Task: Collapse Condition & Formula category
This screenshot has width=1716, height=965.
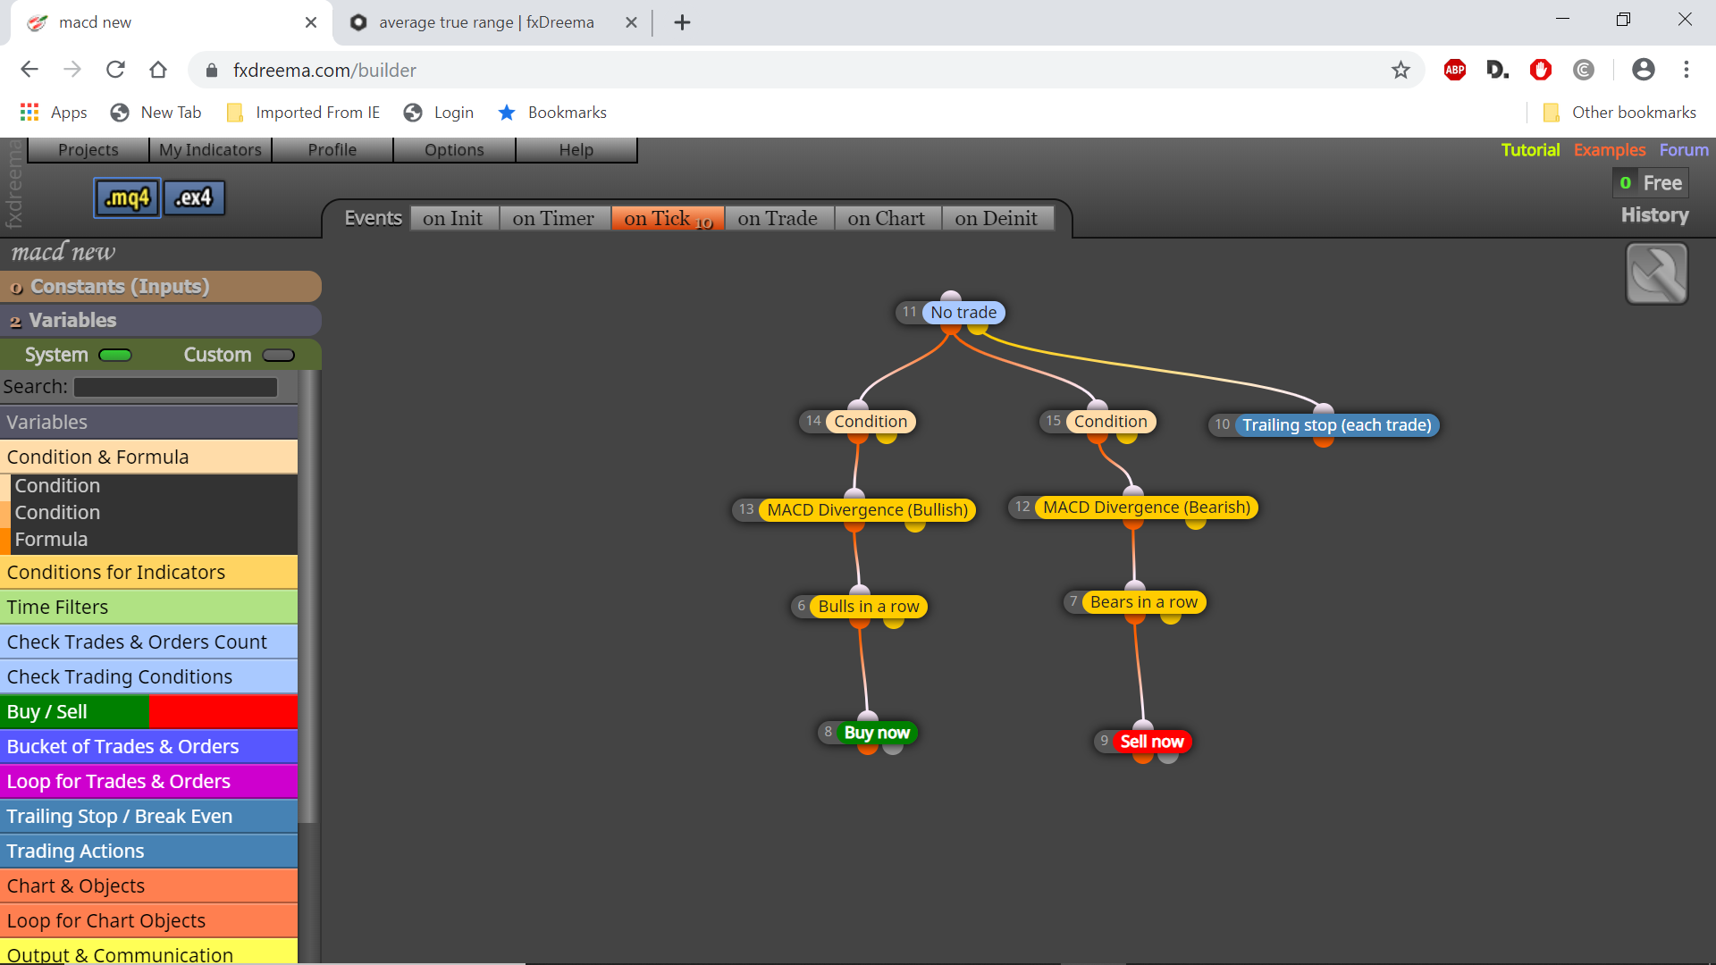Action: coord(148,457)
